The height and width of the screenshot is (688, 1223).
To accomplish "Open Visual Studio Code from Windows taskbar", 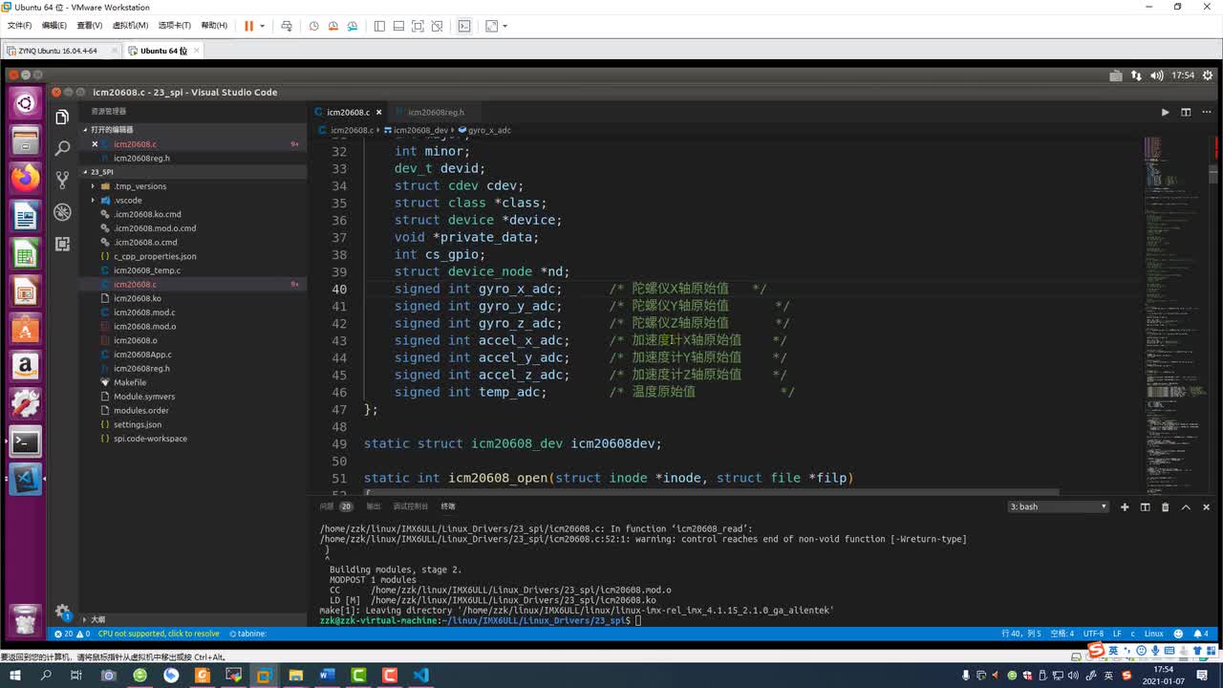I will [x=421, y=675].
